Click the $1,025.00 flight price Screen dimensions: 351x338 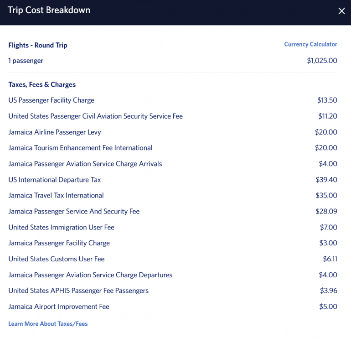pos(322,61)
